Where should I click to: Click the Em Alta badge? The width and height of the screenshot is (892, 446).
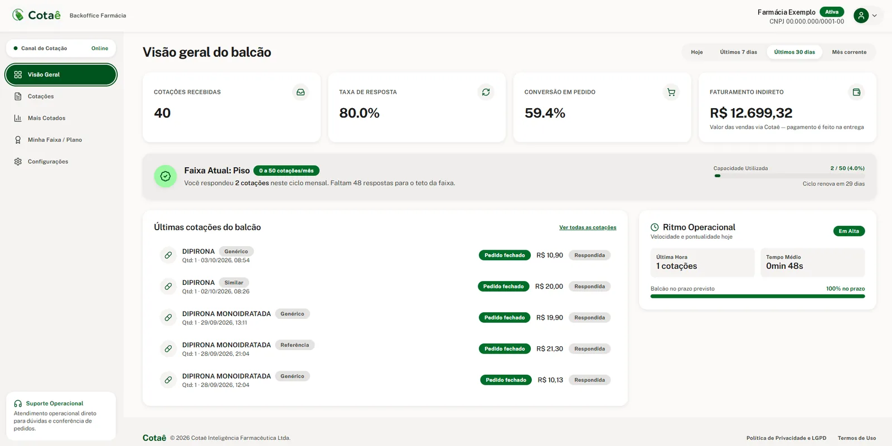click(849, 231)
